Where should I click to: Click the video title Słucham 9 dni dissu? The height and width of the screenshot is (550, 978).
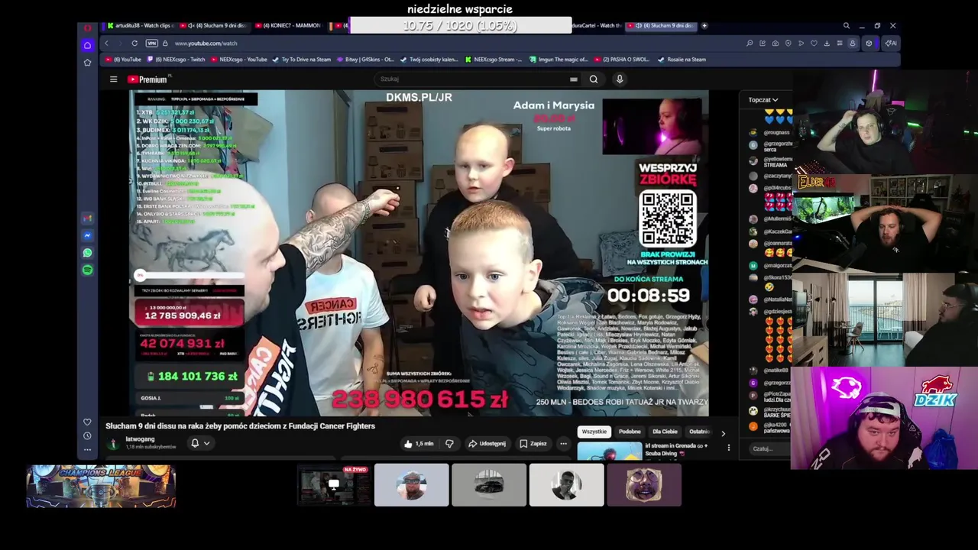click(x=240, y=426)
